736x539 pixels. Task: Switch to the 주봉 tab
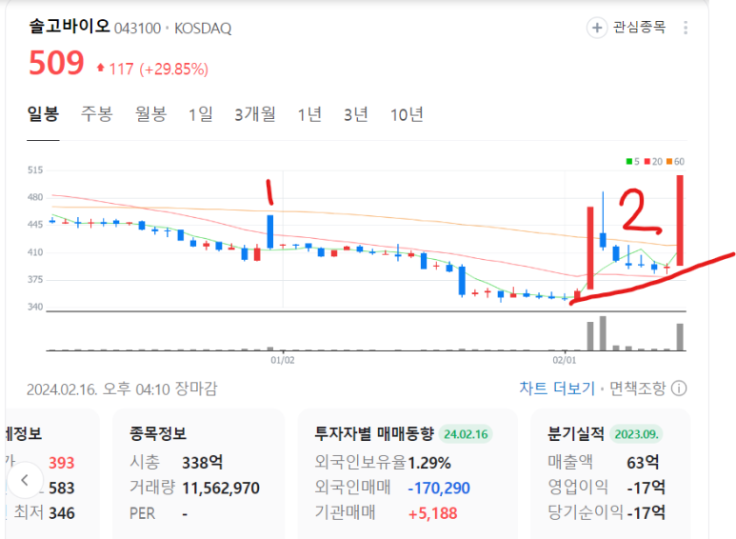click(97, 114)
